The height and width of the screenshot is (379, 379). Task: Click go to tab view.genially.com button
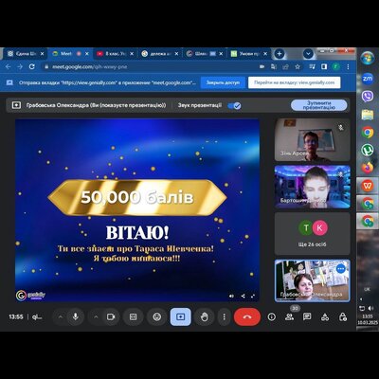(295, 82)
